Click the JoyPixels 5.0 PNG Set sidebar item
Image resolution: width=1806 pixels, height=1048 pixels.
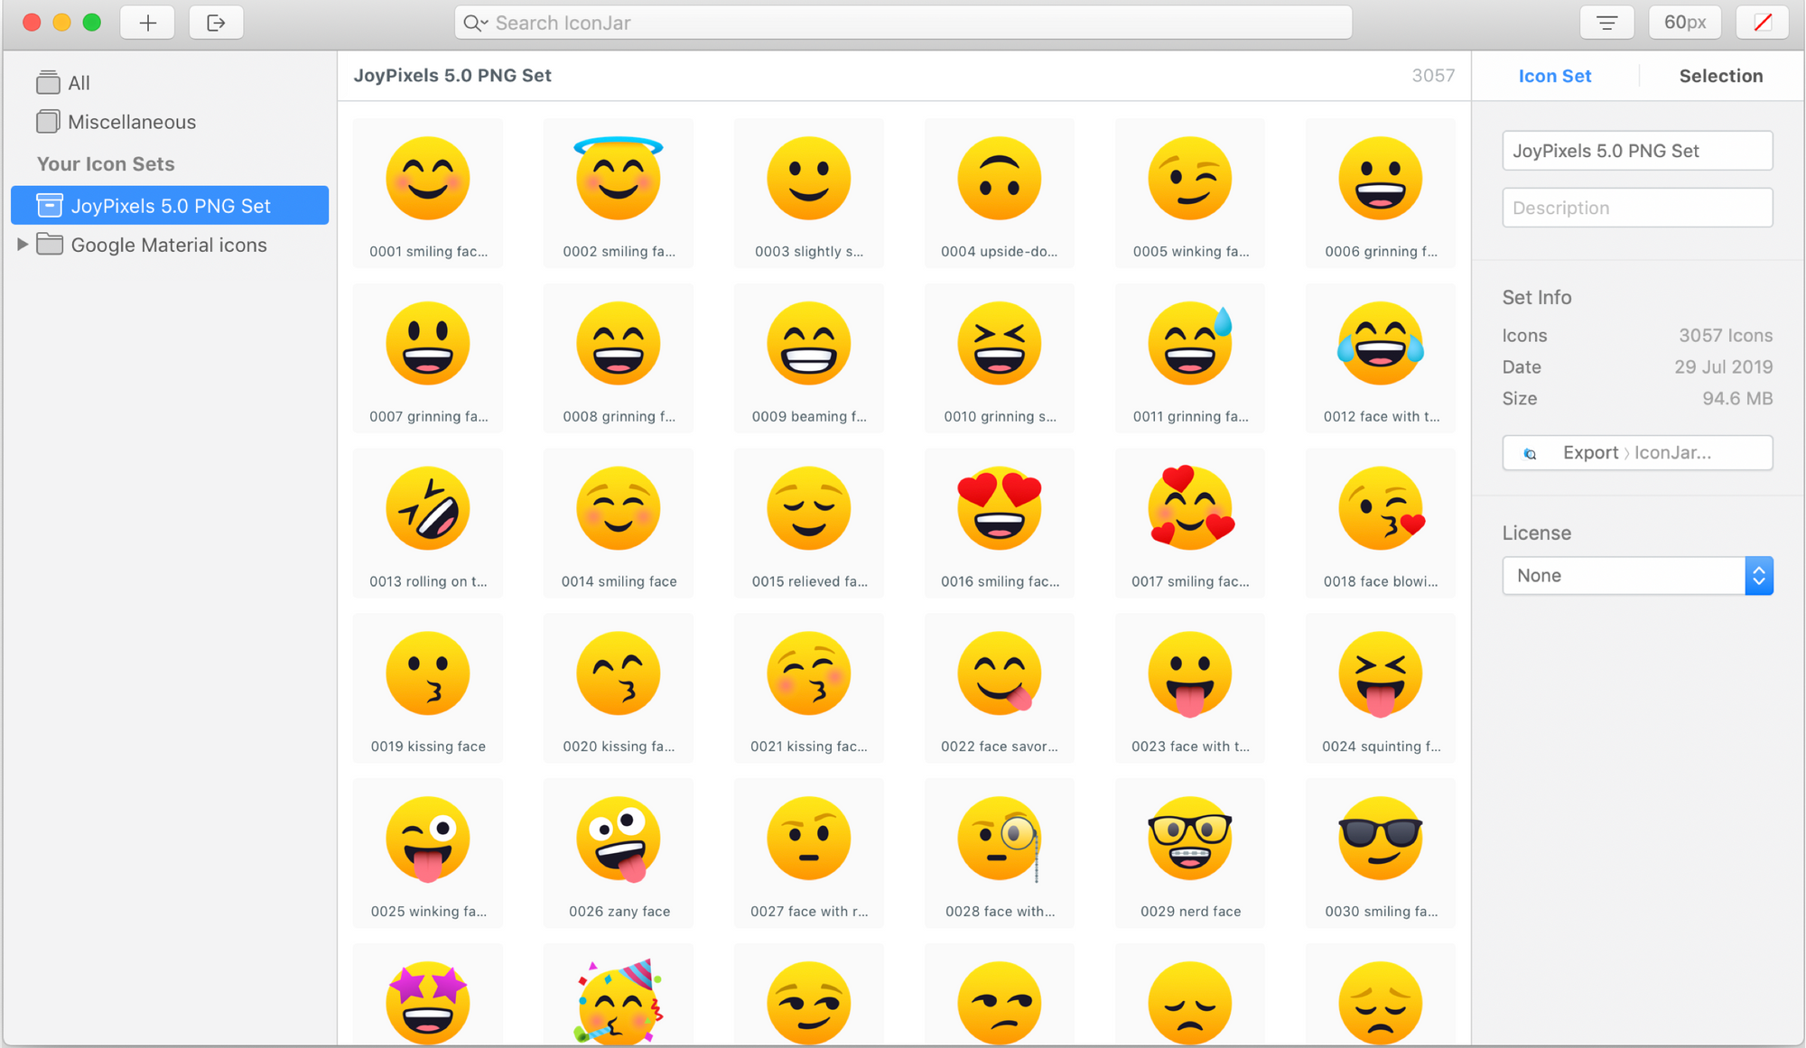tap(169, 205)
